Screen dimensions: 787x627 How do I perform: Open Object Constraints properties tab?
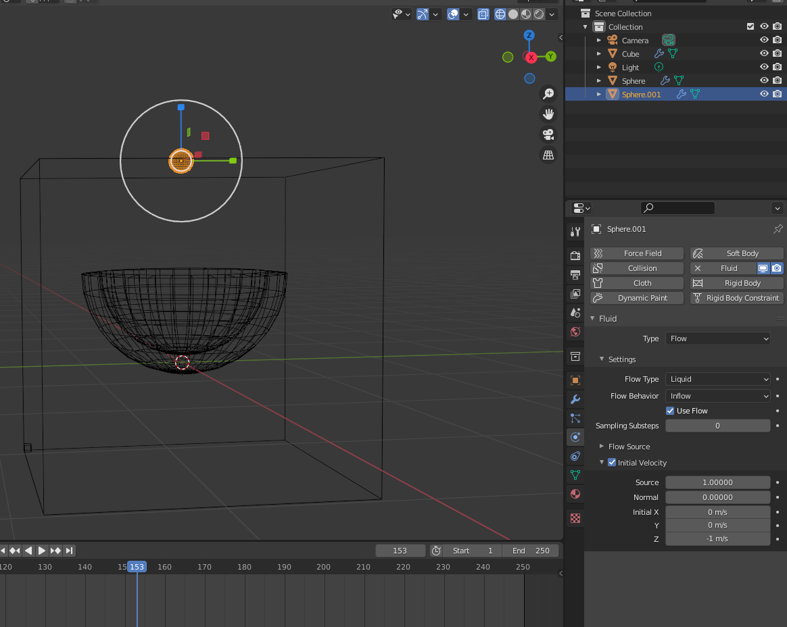click(575, 456)
